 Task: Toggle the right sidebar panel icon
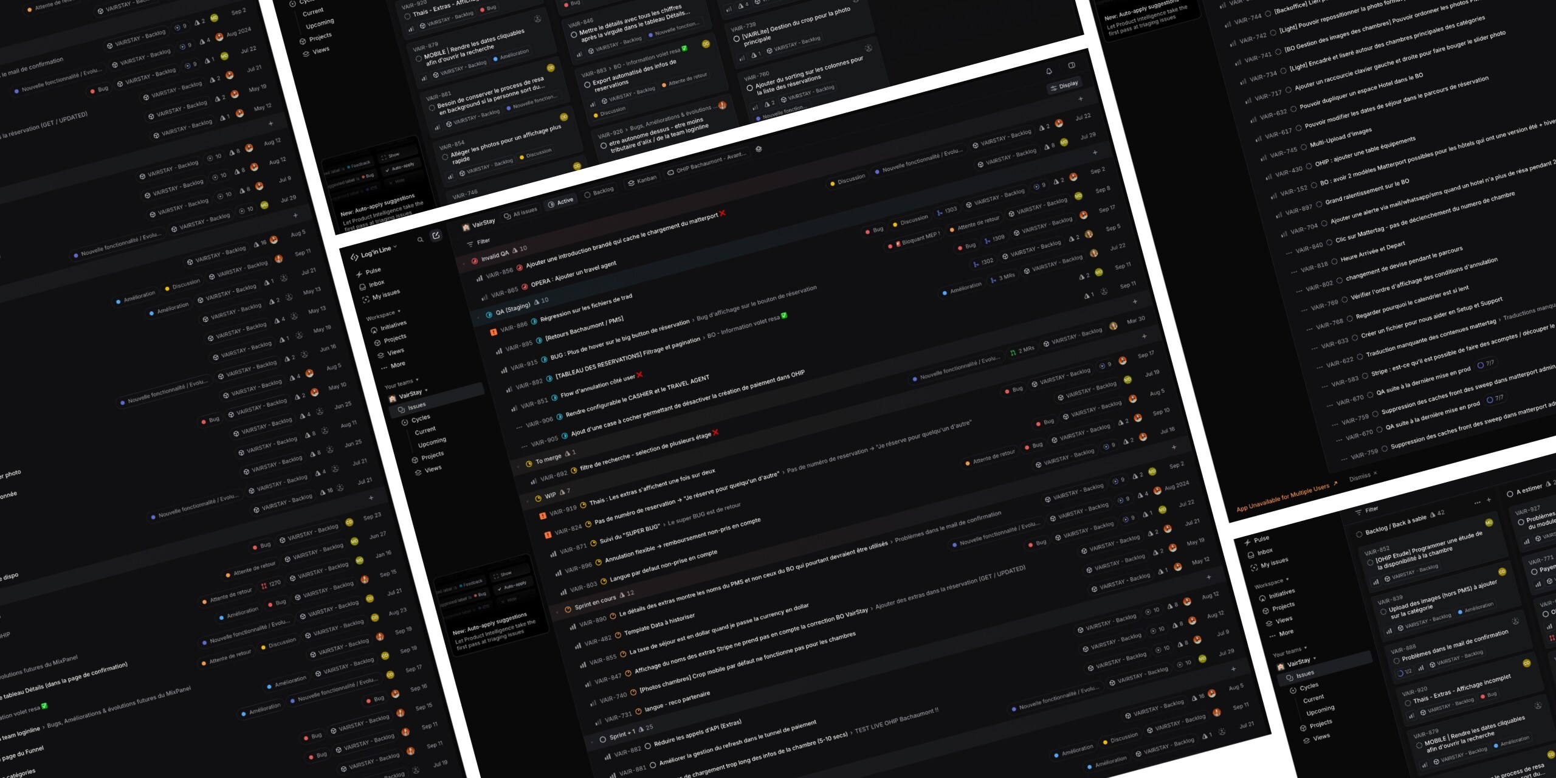coord(1072,65)
